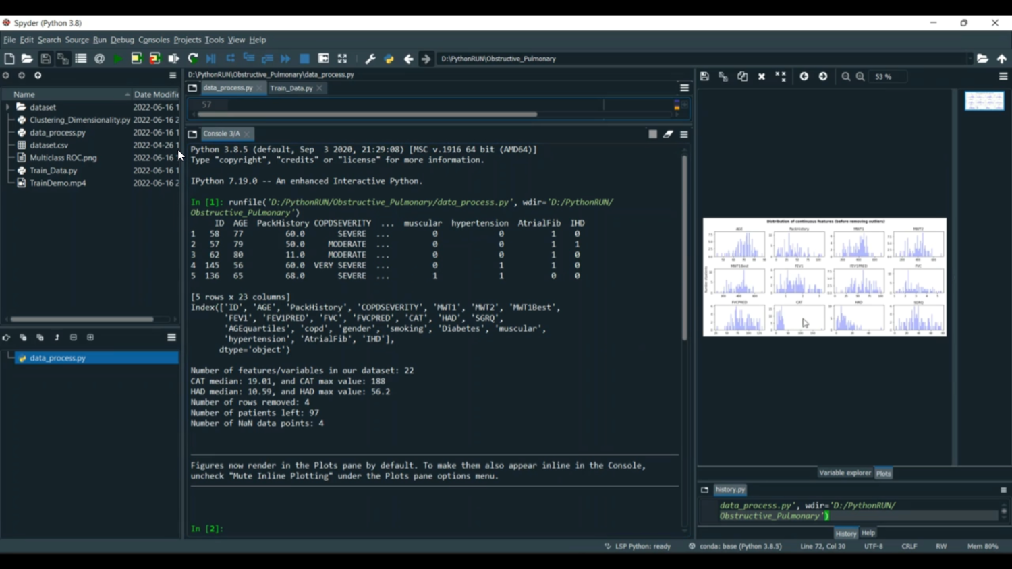Viewport: 1012px width, 569px height.
Task: Show the next plot with the right arrow
Action: click(x=823, y=77)
